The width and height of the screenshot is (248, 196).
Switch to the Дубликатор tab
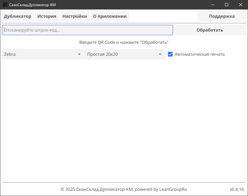coord(17,16)
